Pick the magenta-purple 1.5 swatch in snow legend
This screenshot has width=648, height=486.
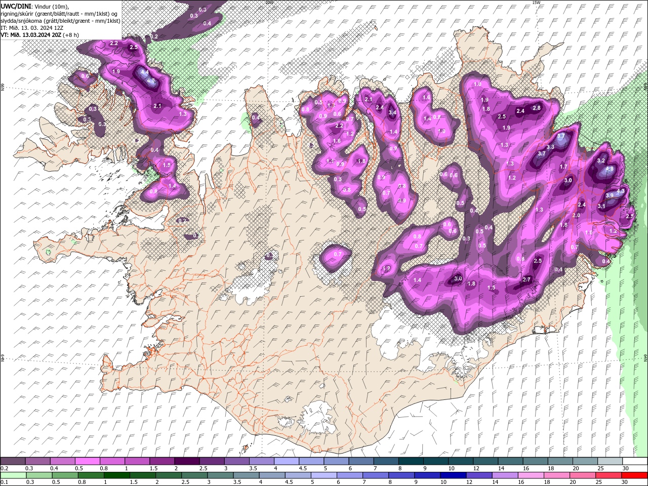(161, 461)
